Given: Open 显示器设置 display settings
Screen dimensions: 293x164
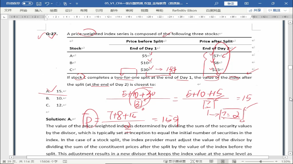Looking at the screenshot, I should click(174, 162).
